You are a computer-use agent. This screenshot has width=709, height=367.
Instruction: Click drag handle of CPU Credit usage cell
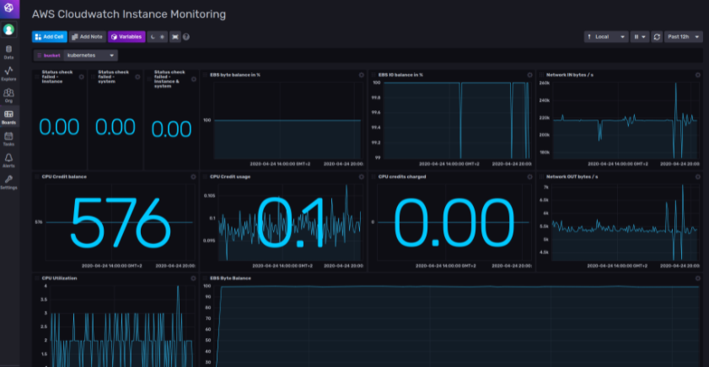pyautogui.click(x=206, y=177)
